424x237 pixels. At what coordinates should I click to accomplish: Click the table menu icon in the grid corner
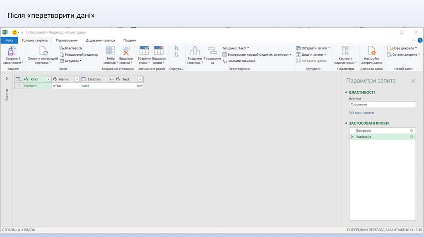18,79
